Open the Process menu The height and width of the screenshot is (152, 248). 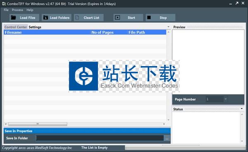pyautogui.click(x=17, y=10)
